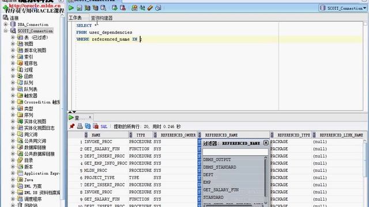The height and width of the screenshot is (207, 369).
Task: Select 实体化视图日志 tree item
Action: [x=39, y=128]
